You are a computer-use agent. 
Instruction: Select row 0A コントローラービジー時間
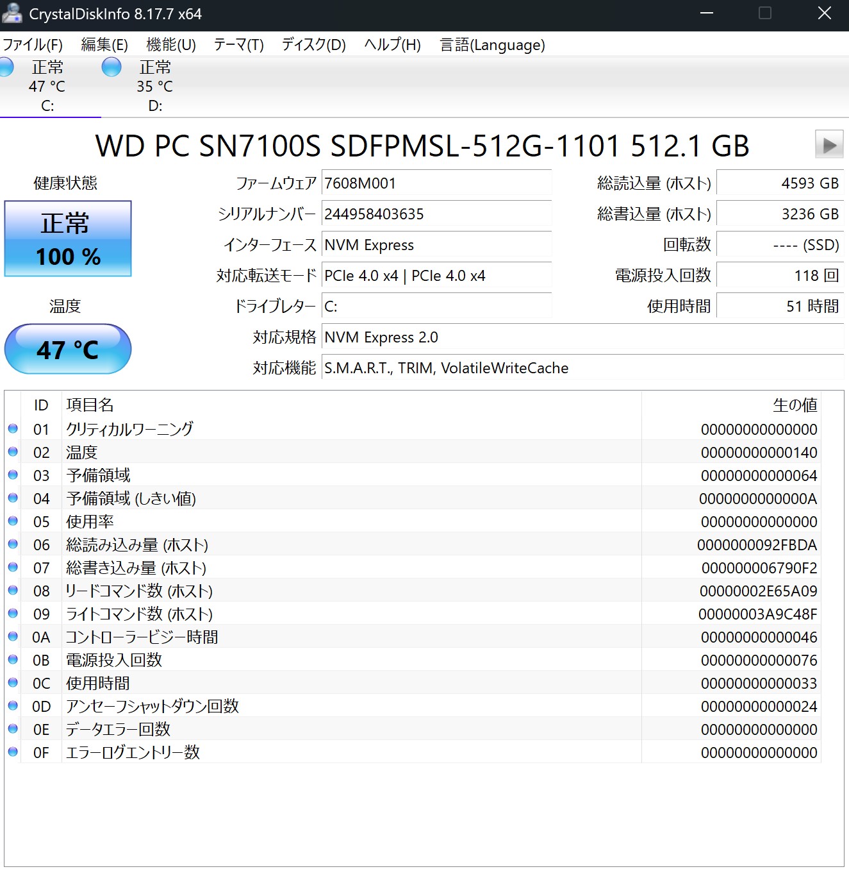413,637
